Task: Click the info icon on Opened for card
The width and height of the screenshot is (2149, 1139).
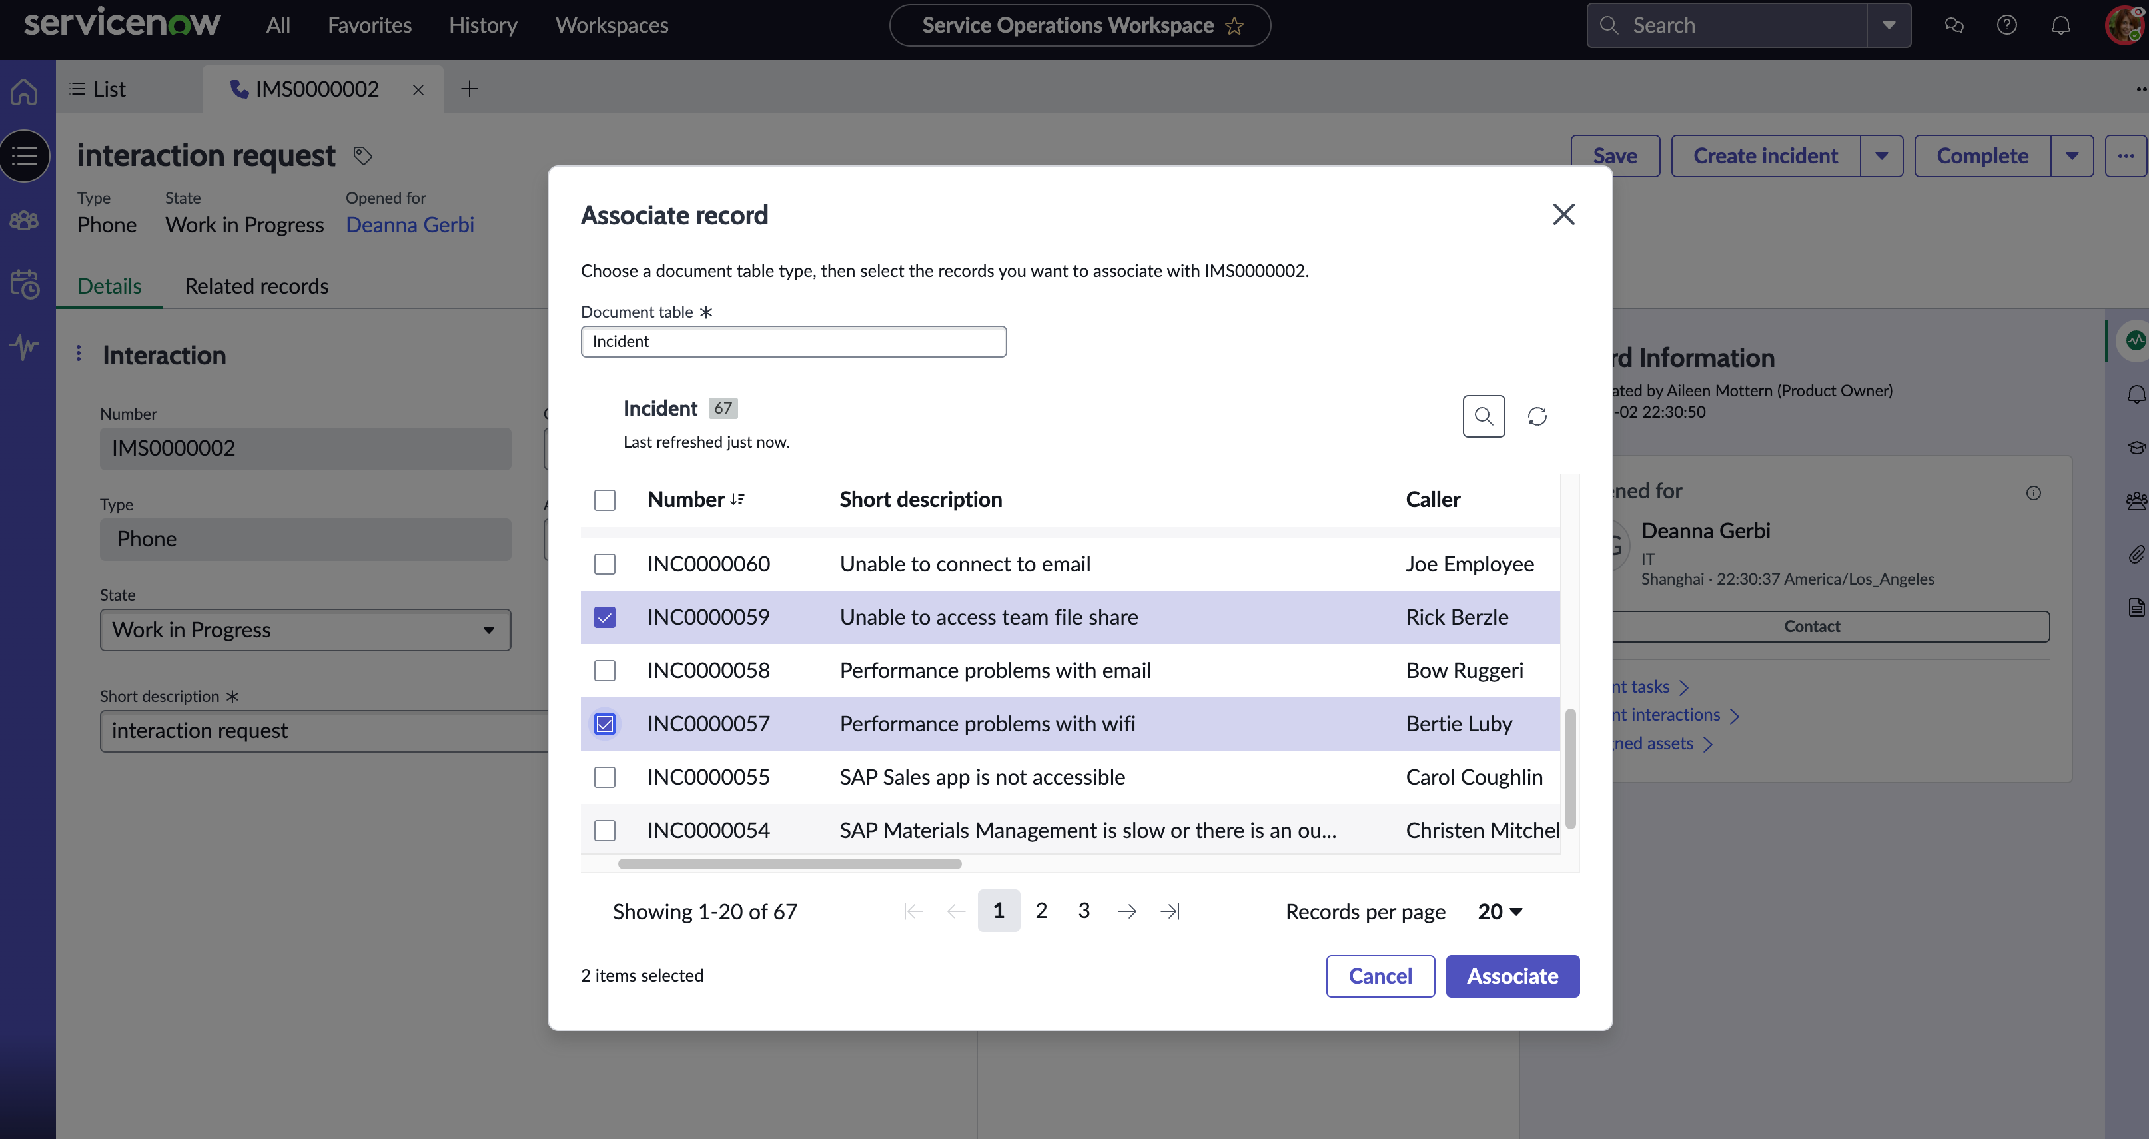Action: point(2034,493)
